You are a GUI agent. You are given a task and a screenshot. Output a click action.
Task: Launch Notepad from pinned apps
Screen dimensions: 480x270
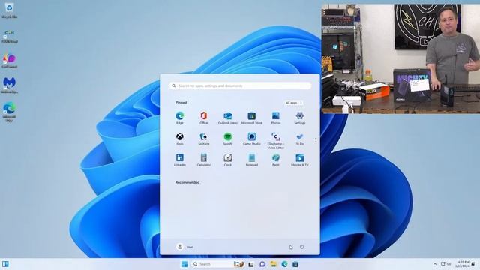pyautogui.click(x=252, y=160)
